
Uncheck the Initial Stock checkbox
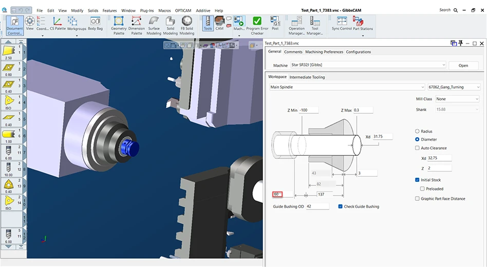[x=417, y=180]
